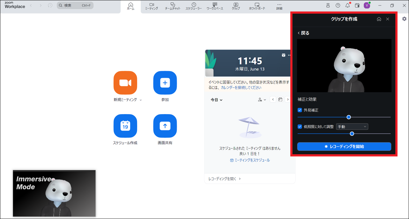Open the people filter dropdown

(x=262, y=99)
